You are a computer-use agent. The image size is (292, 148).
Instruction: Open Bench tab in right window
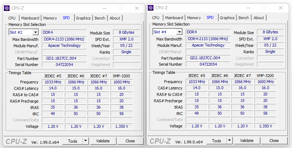pos(244,18)
